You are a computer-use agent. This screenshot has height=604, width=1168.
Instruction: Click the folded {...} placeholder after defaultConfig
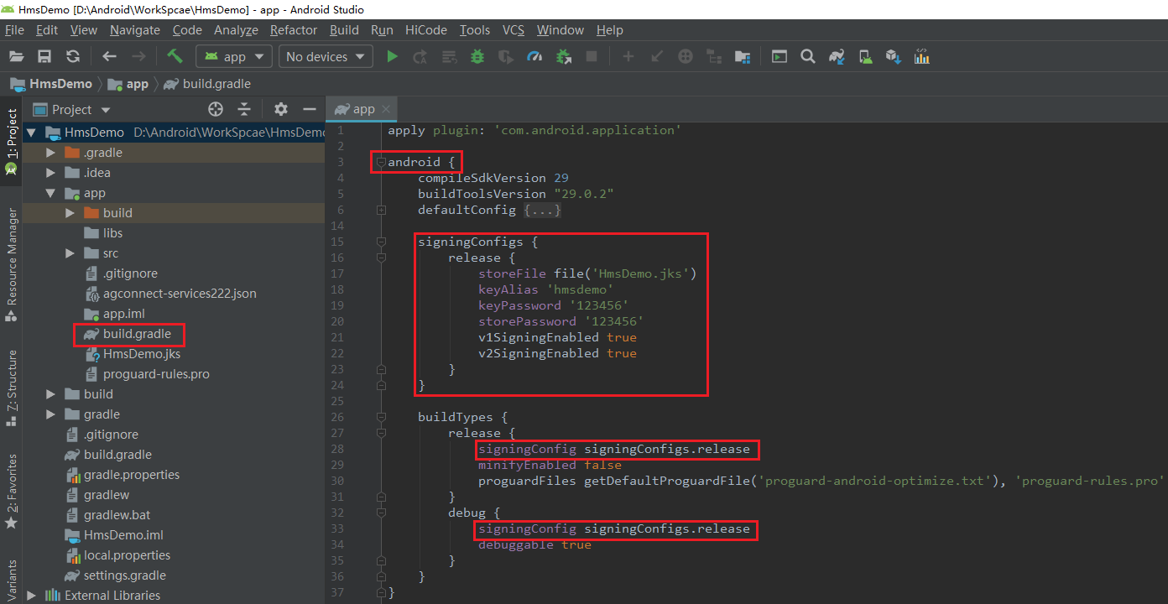(x=542, y=210)
